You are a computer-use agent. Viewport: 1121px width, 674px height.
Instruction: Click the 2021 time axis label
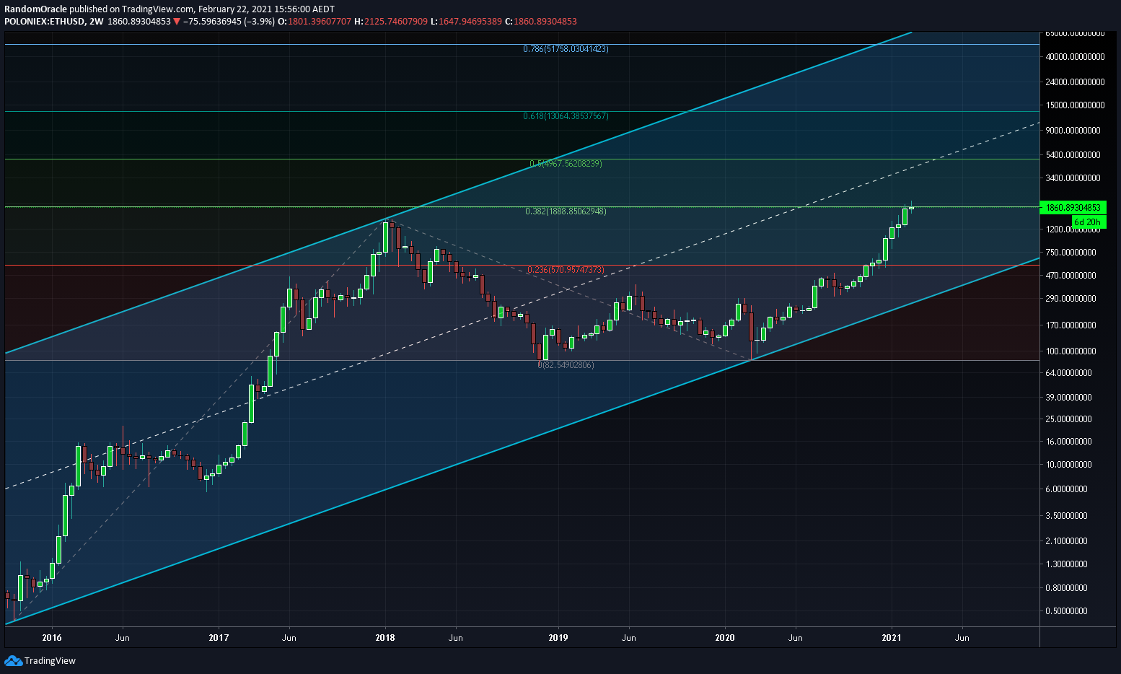pos(892,638)
